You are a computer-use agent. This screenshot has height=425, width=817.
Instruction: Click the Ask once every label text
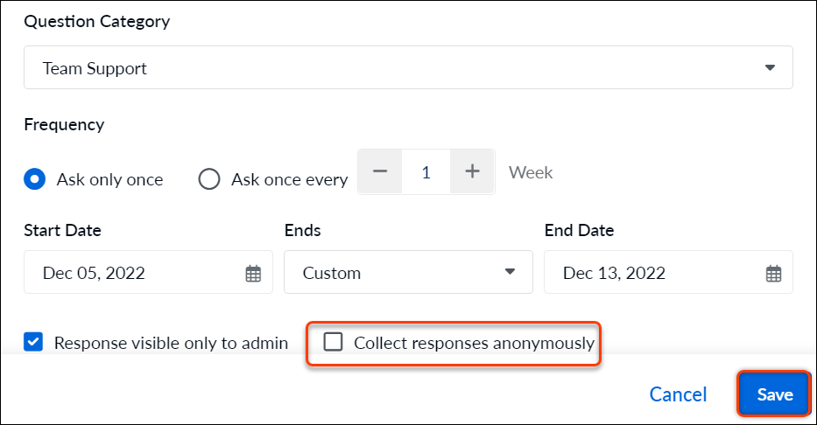coord(290,179)
